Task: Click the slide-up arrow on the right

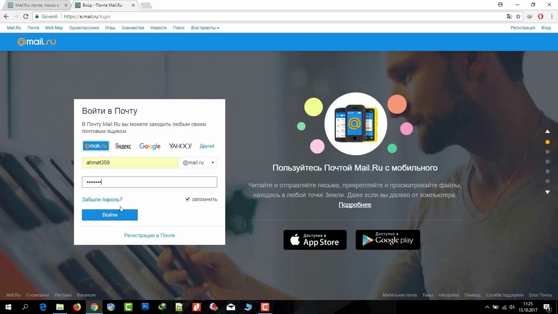Action: tap(548, 131)
